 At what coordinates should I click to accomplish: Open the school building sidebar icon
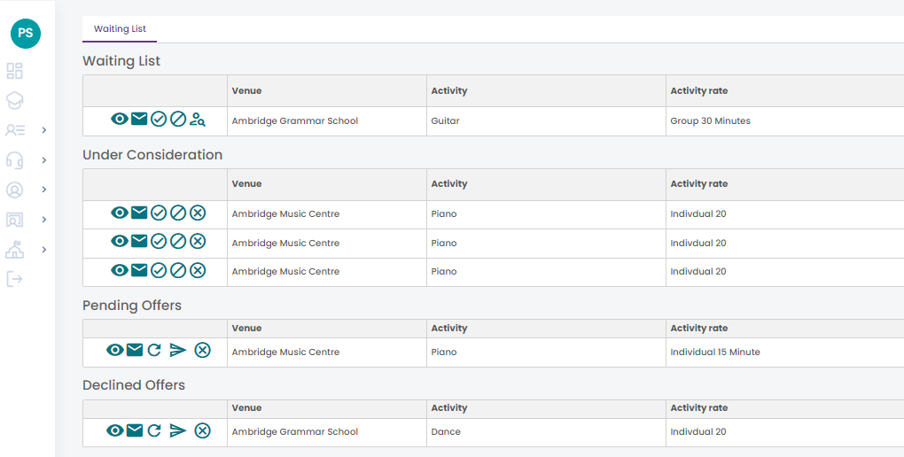point(14,250)
